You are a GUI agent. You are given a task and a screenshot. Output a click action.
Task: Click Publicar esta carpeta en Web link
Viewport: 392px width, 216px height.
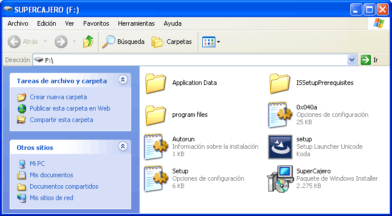tap(70, 108)
